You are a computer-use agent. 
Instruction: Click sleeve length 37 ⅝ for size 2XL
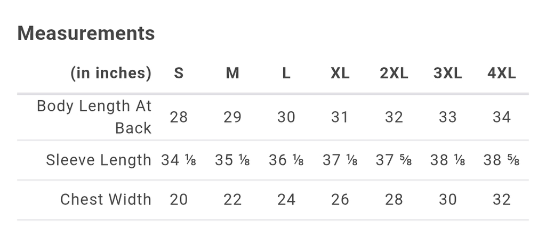pos(394,160)
